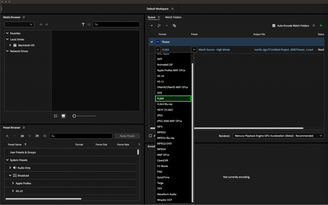Viewport: 328px width, 205px height.
Task: Switch Media Browser to thumbnail view icon
Action: (63, 116)
